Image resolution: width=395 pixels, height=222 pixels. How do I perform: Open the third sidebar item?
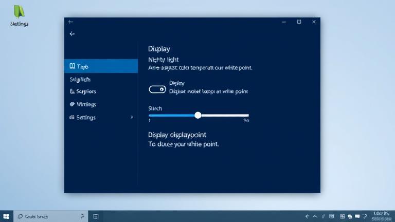coord(83,91)
